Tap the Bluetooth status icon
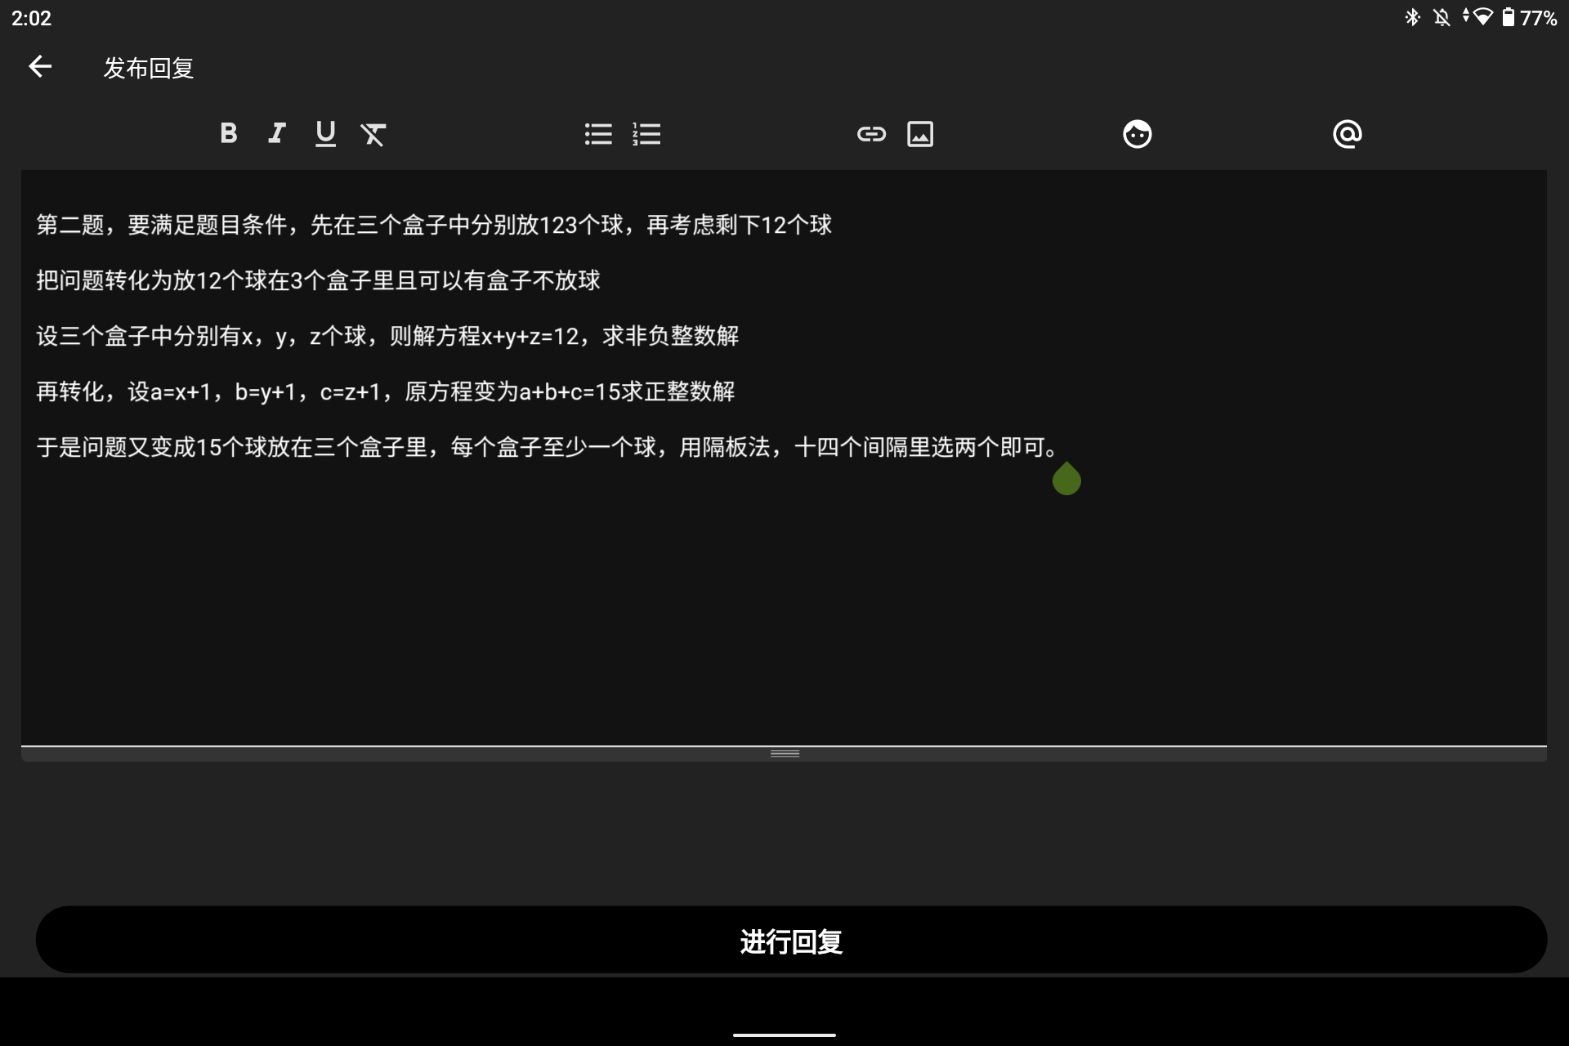The image size is (1569, 1046). pos(1412,17)
